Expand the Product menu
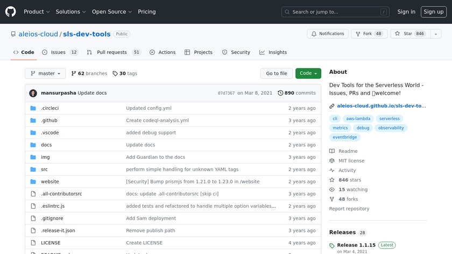Screen dimensions: 452x254 click(x=37, y=12)
